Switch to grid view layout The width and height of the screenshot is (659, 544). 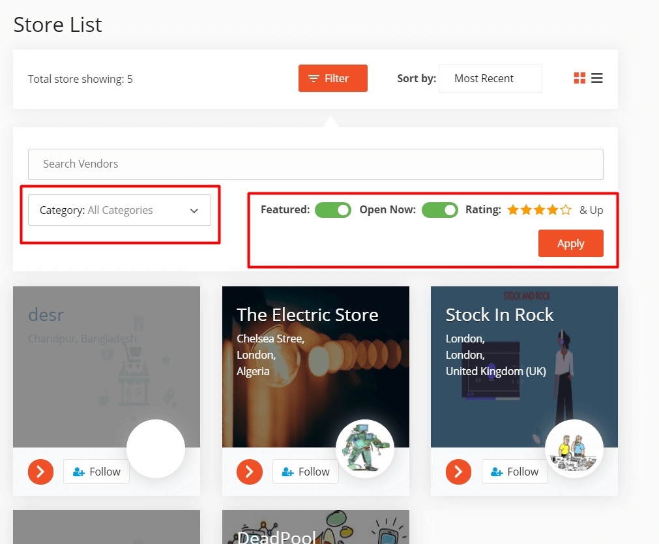tap(579, 78)
